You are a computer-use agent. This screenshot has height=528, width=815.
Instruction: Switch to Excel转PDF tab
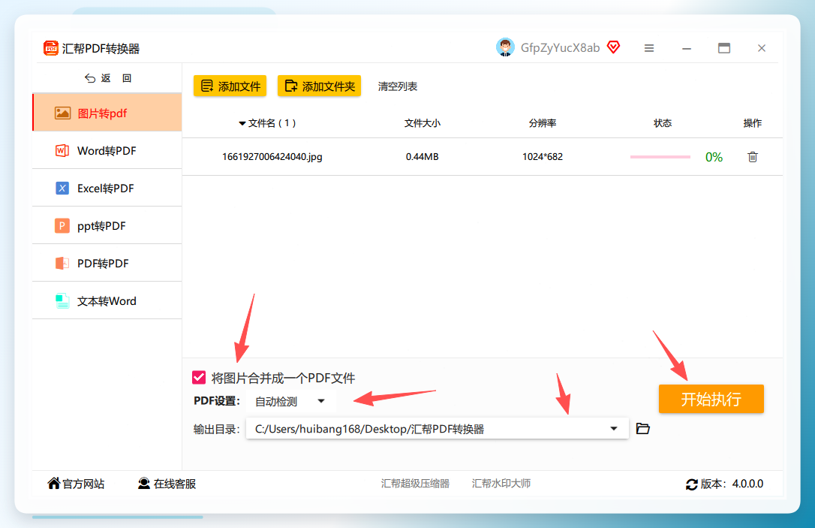[x=107, y=188]
